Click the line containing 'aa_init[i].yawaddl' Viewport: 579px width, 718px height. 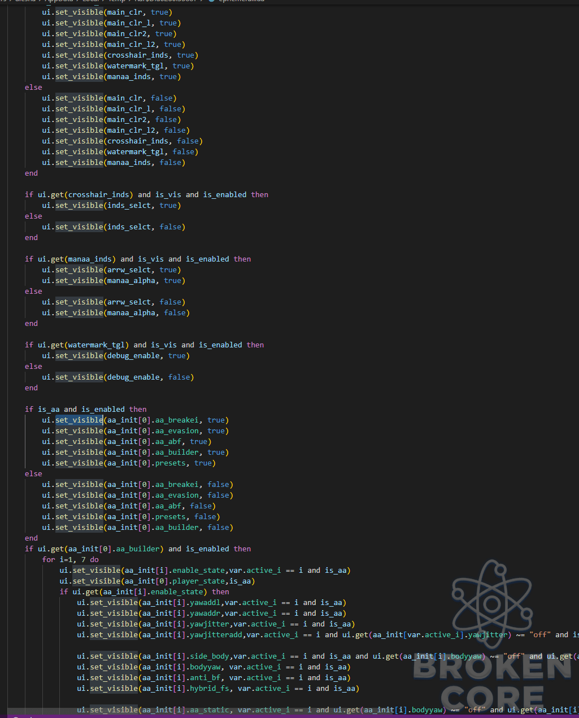tap(212, 603)
